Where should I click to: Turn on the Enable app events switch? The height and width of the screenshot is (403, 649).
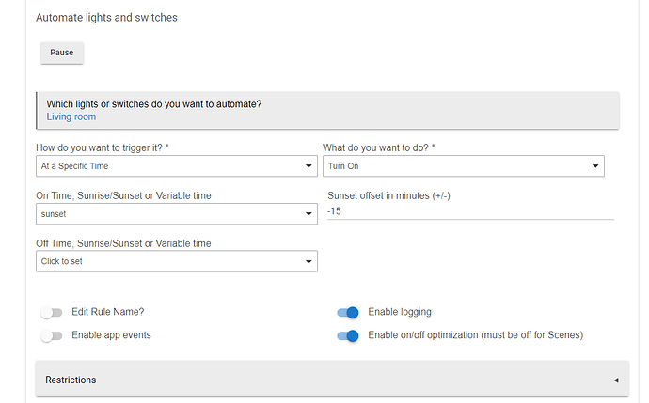coord(51,335)
